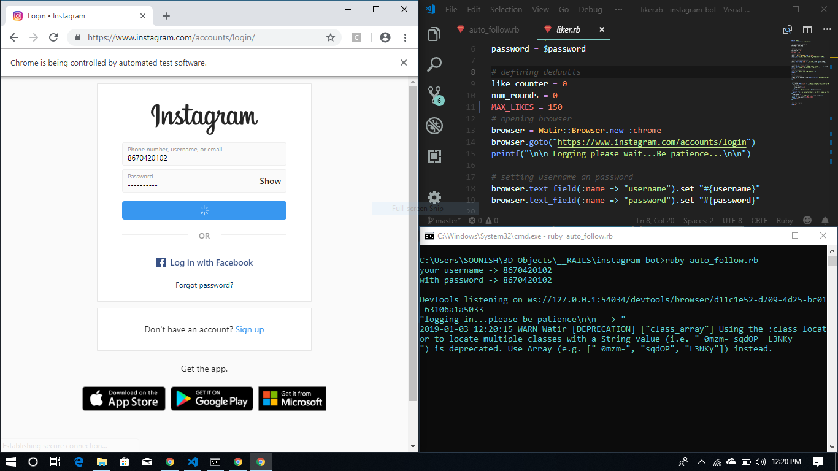Open the instagram.com/accounts/login link on line 14

tap(651, 142)
